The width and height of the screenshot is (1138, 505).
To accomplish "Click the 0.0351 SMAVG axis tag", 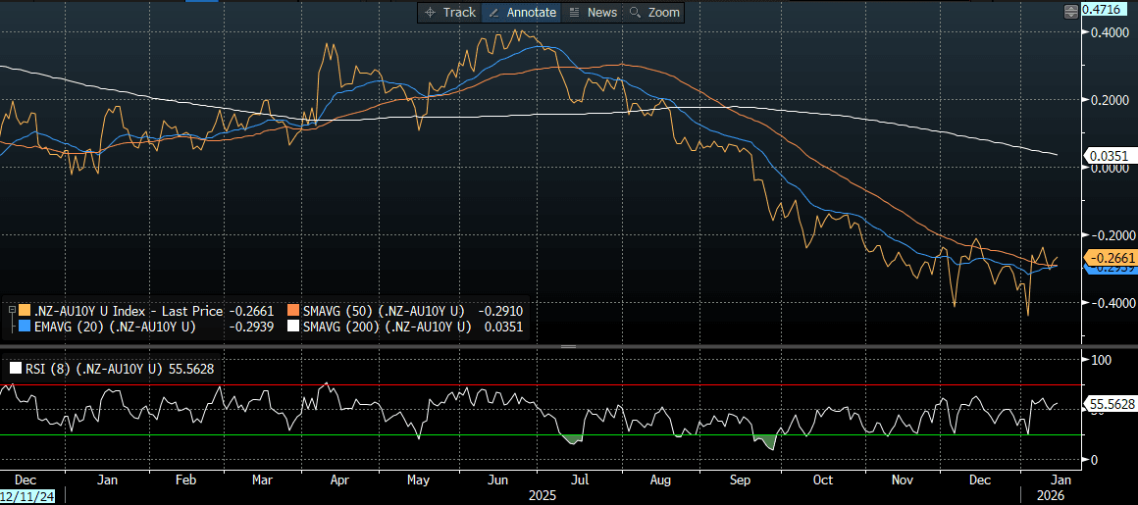I will [1107, 155].
